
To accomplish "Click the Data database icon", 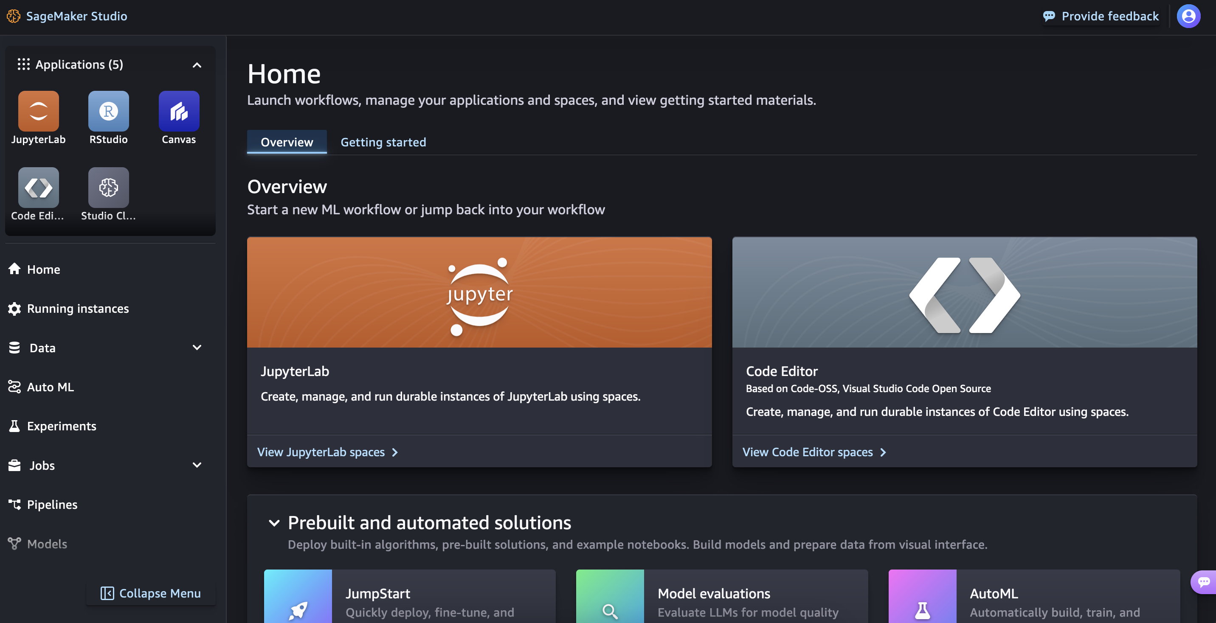I will pyautogui.click(x=14, y=348).
